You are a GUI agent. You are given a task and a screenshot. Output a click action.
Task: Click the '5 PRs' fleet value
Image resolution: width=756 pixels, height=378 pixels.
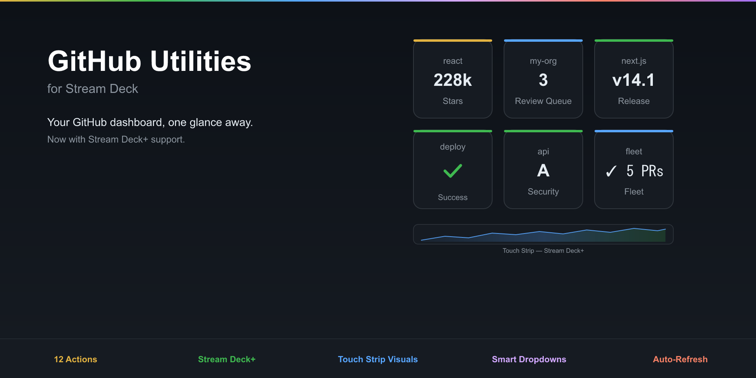(645, 171)
